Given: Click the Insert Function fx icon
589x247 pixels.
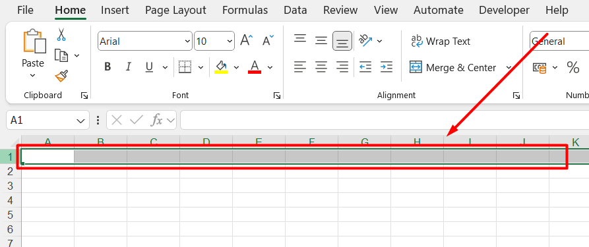Looking at the screenshot, I should pyautogui.click(x=156, y=120).
